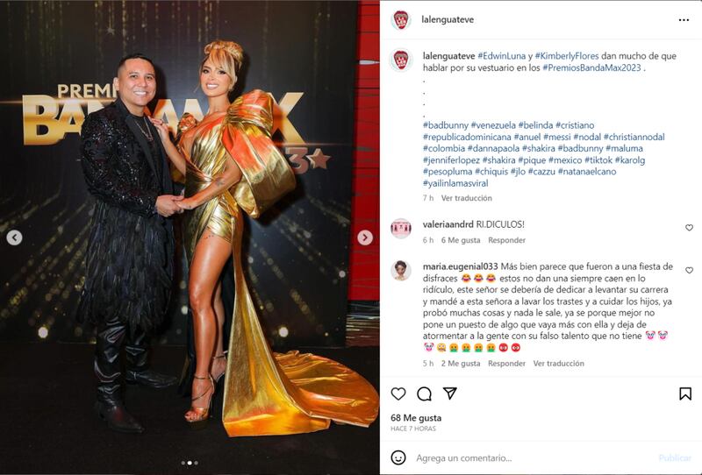
Task: Reply to valeriaandrd's comment
Action: pyautogui.click(x=506, y=240)
